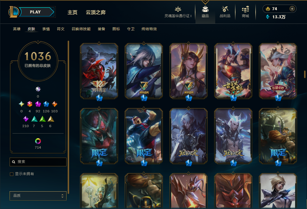Click the plus icon to buy RP
This screenshot has width=307, height=209.
tap(292, 9)
